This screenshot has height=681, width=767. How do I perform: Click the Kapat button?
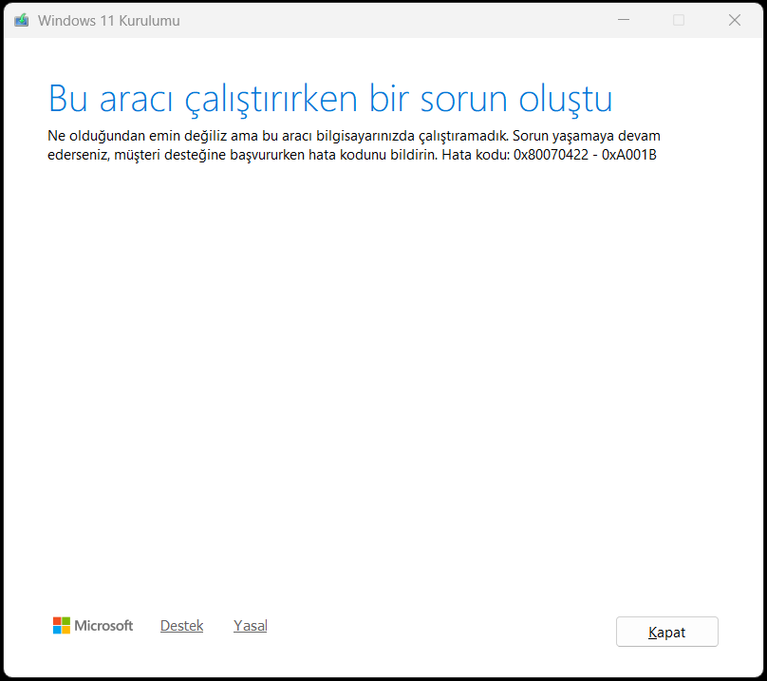coord(666,632)
